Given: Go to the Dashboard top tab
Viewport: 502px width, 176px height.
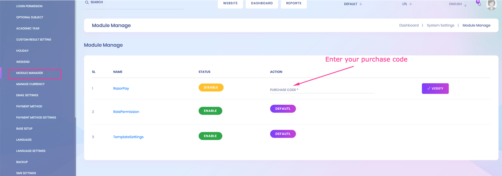Looking at the screenshot, I should tap(262, 3).
